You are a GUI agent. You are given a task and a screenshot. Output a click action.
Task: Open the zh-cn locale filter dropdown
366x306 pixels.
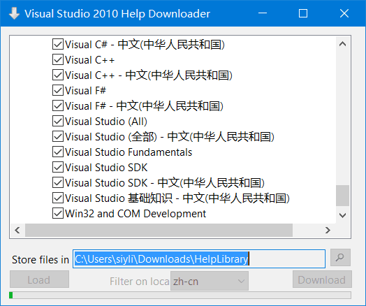click(210, 281)
